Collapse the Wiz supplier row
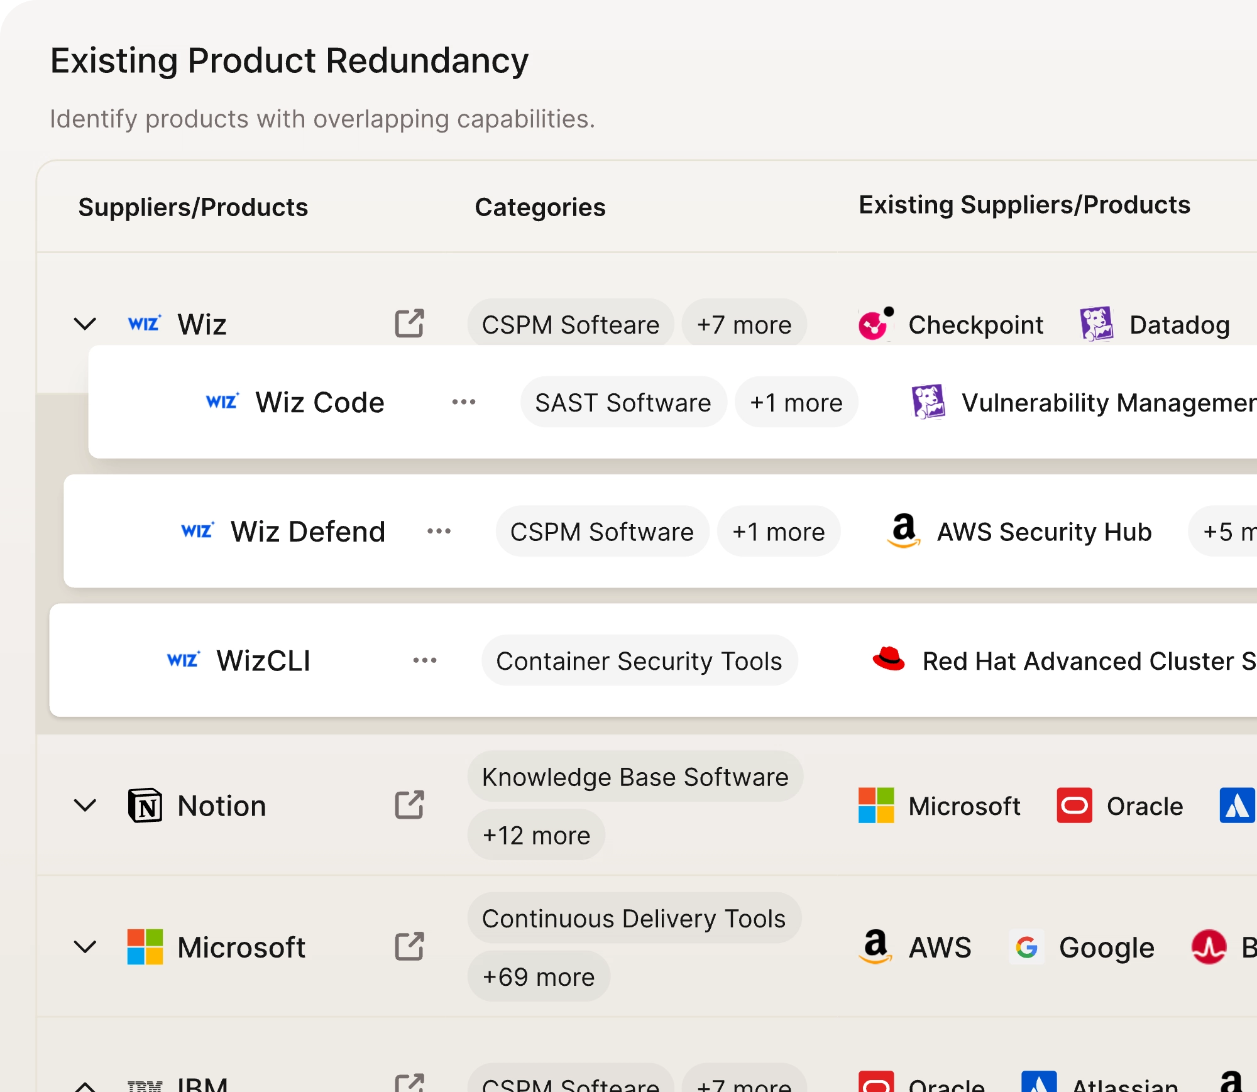This screenshot has height=1092, width=1257. (x=84, y=324)
